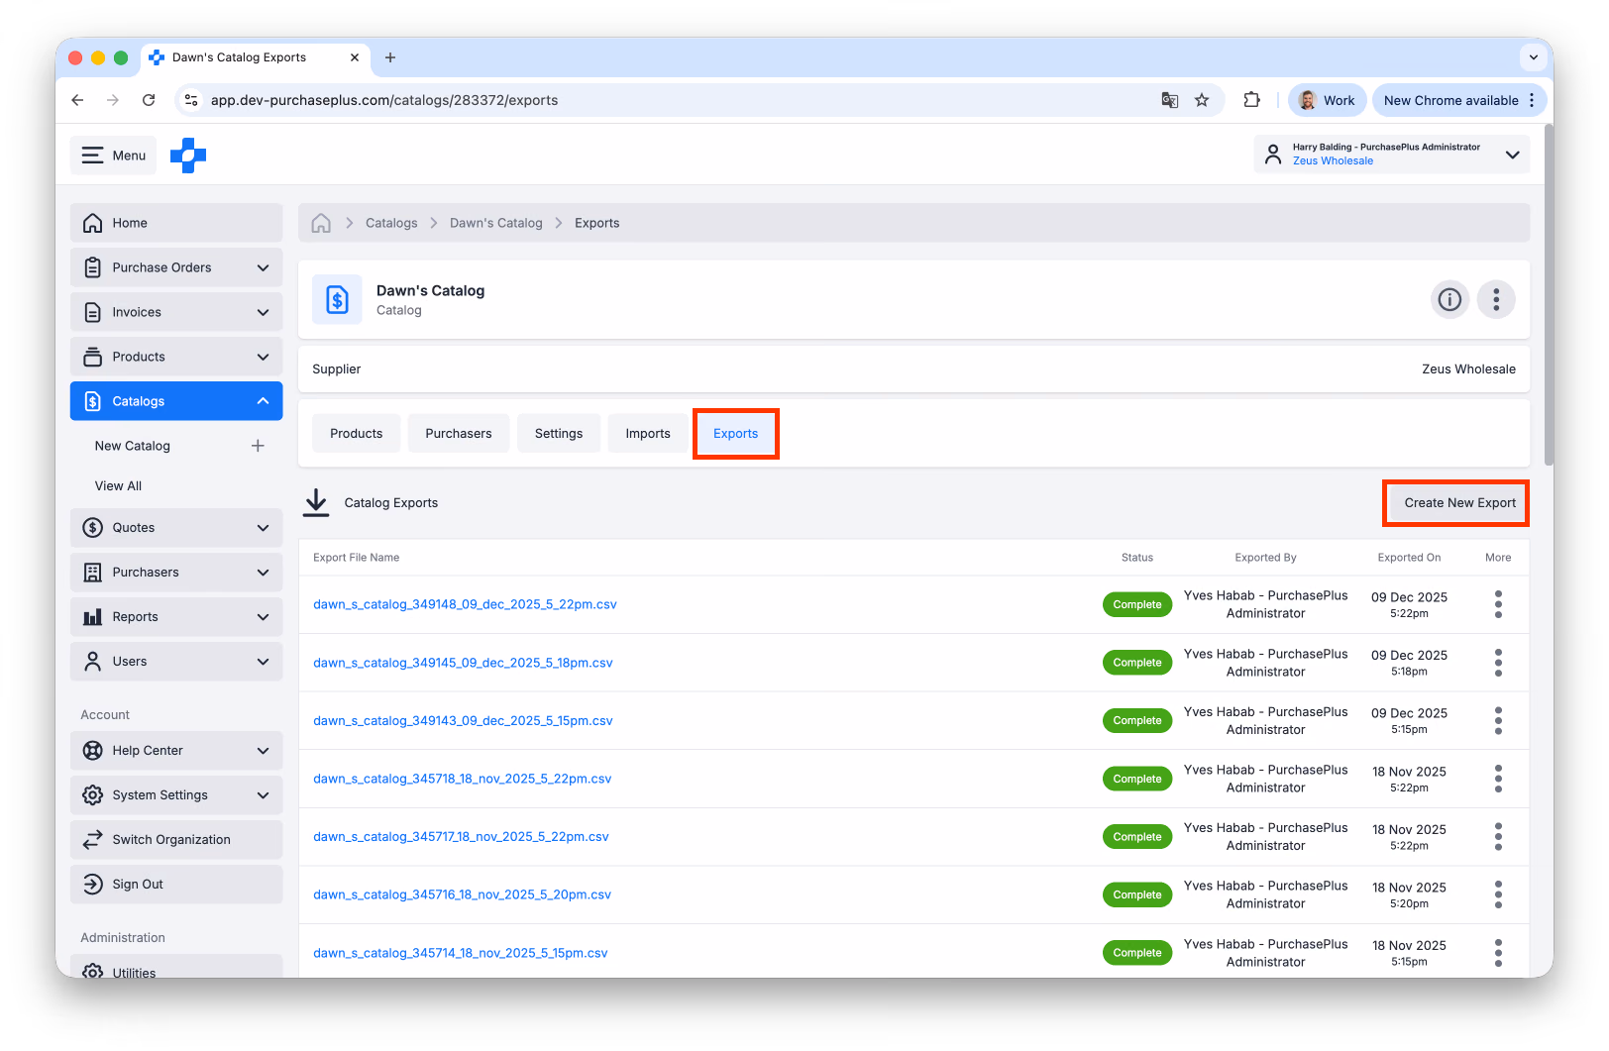Click the Create New Export button
Image resolution: width=1609 pixels, height=1051 pixels.
click(x=1458, y=503)
